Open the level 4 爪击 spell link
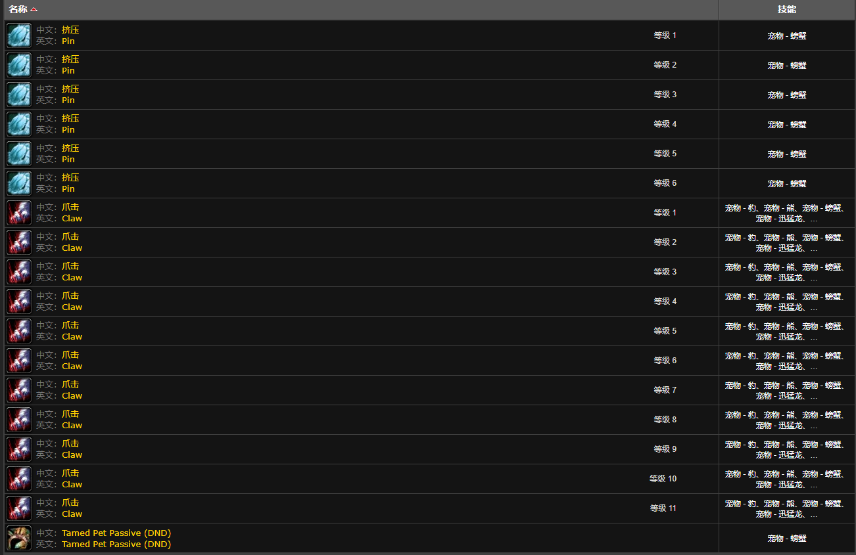Screen dimensions: 856x555 pyautogui.click(x=70, y=296)
